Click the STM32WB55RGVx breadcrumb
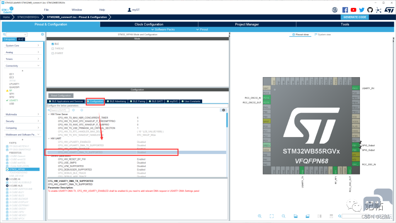Screen dimensions: 396x223 click(28, 17)
